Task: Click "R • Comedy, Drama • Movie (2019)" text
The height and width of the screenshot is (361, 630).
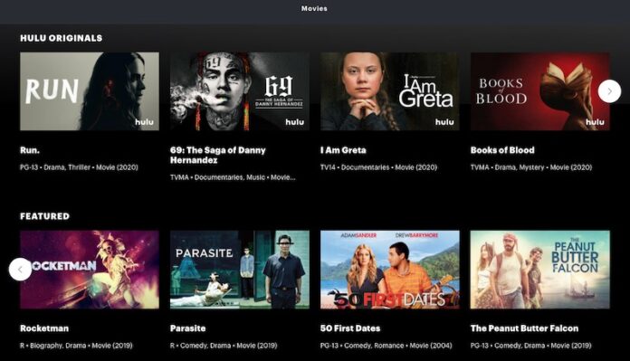Action: coord(224,346)
